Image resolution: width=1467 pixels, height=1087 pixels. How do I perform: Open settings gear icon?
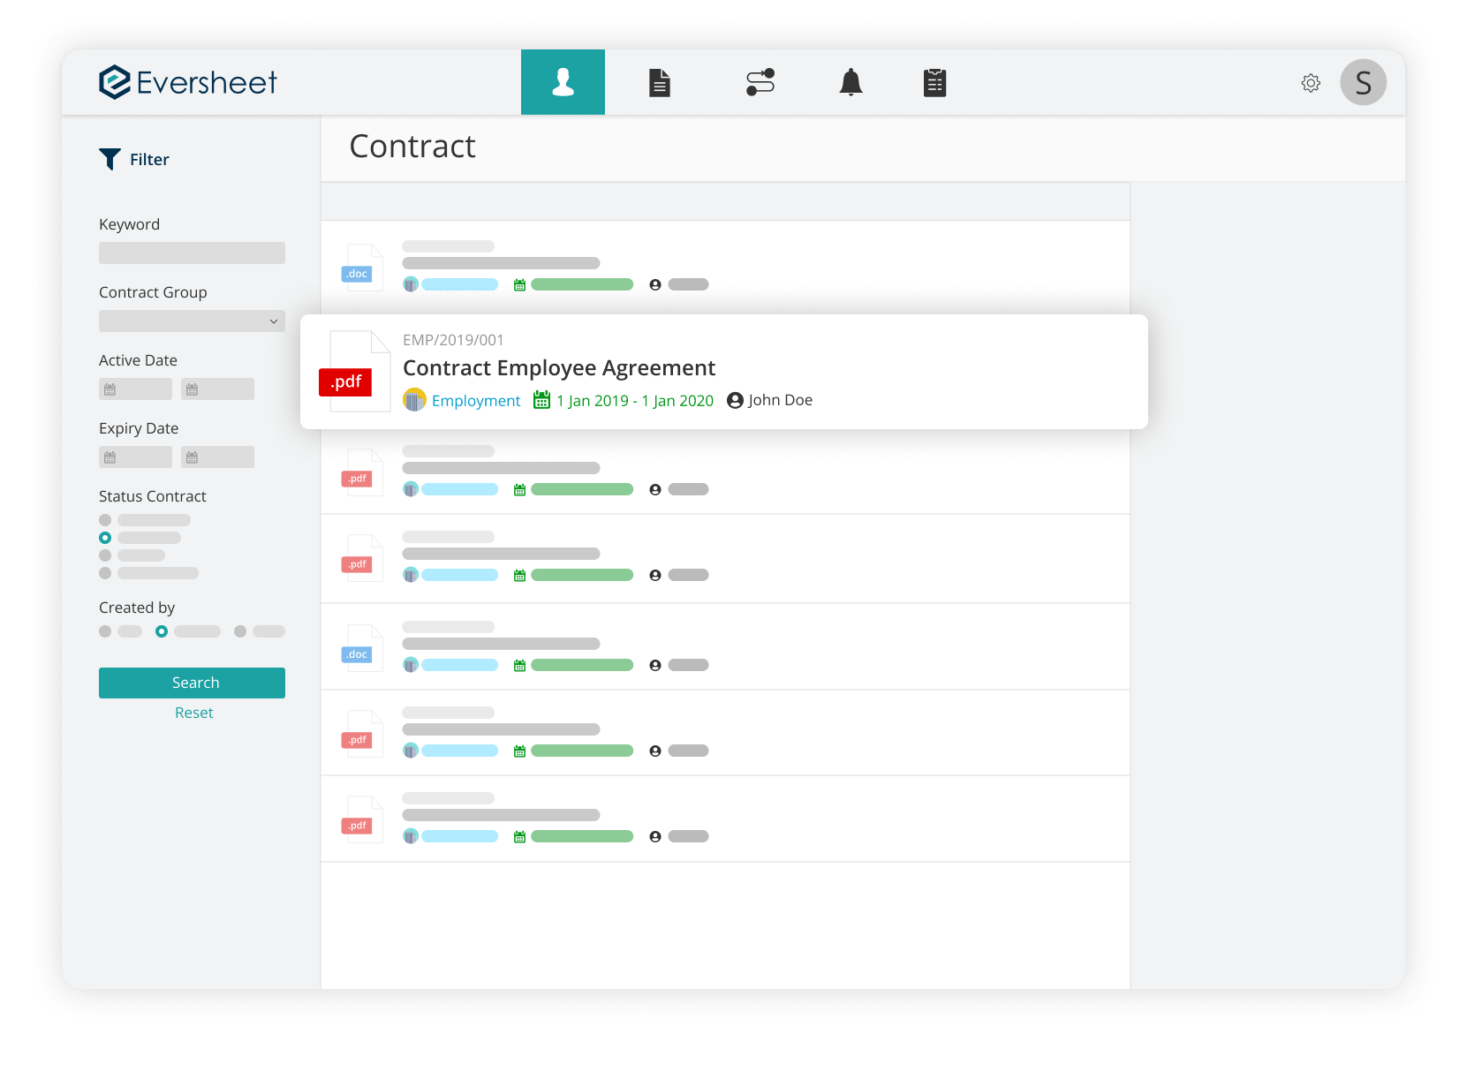coord(1311,83)
